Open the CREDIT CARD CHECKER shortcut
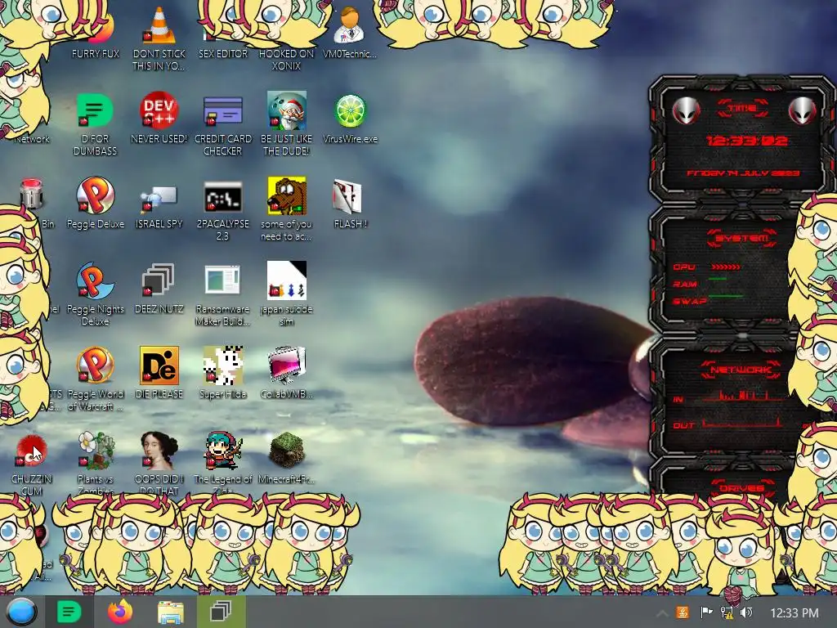 pos(222,111)
